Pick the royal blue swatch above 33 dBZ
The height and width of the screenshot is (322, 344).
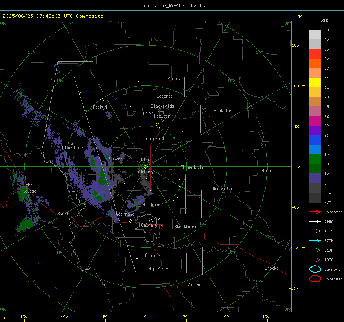pos(315,140)
